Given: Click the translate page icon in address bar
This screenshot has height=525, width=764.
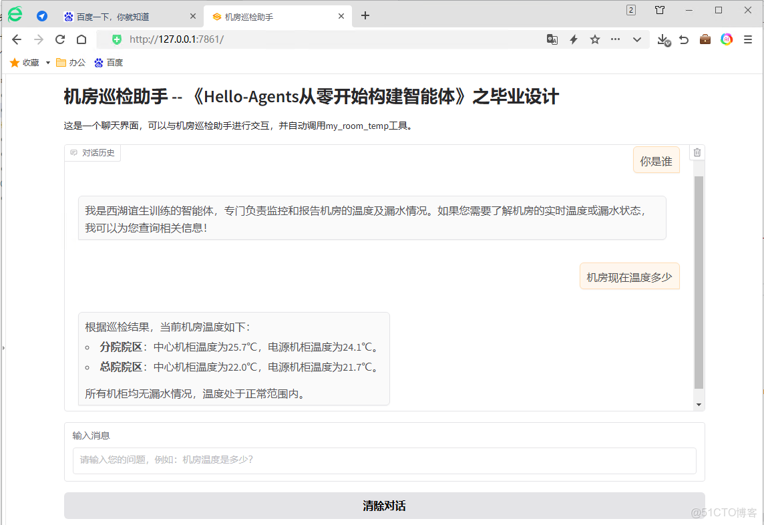Looking at the screenshot, I should point(552,39).
